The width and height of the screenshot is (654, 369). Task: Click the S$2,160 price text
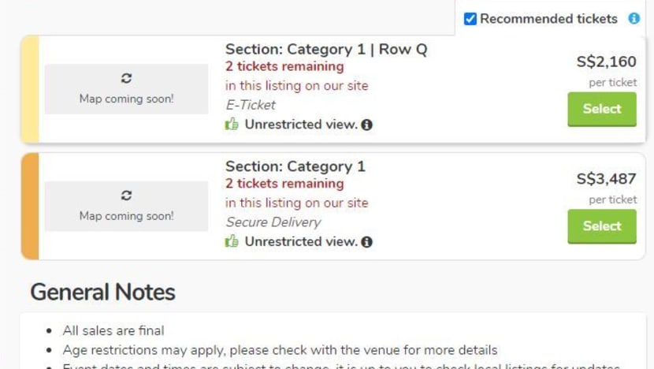tap(606, 61)
